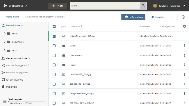Open the user account dropdown arrow

184,6
